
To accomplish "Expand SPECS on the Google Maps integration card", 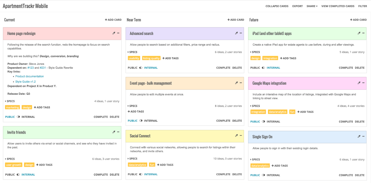I will tap(255, 106).
